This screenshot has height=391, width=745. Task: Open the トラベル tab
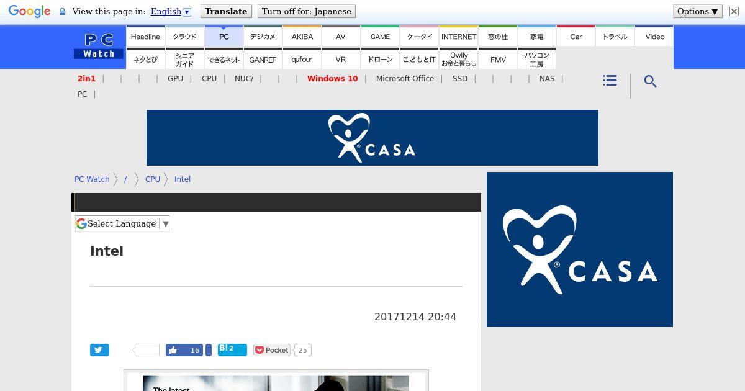tap(615, 36)
